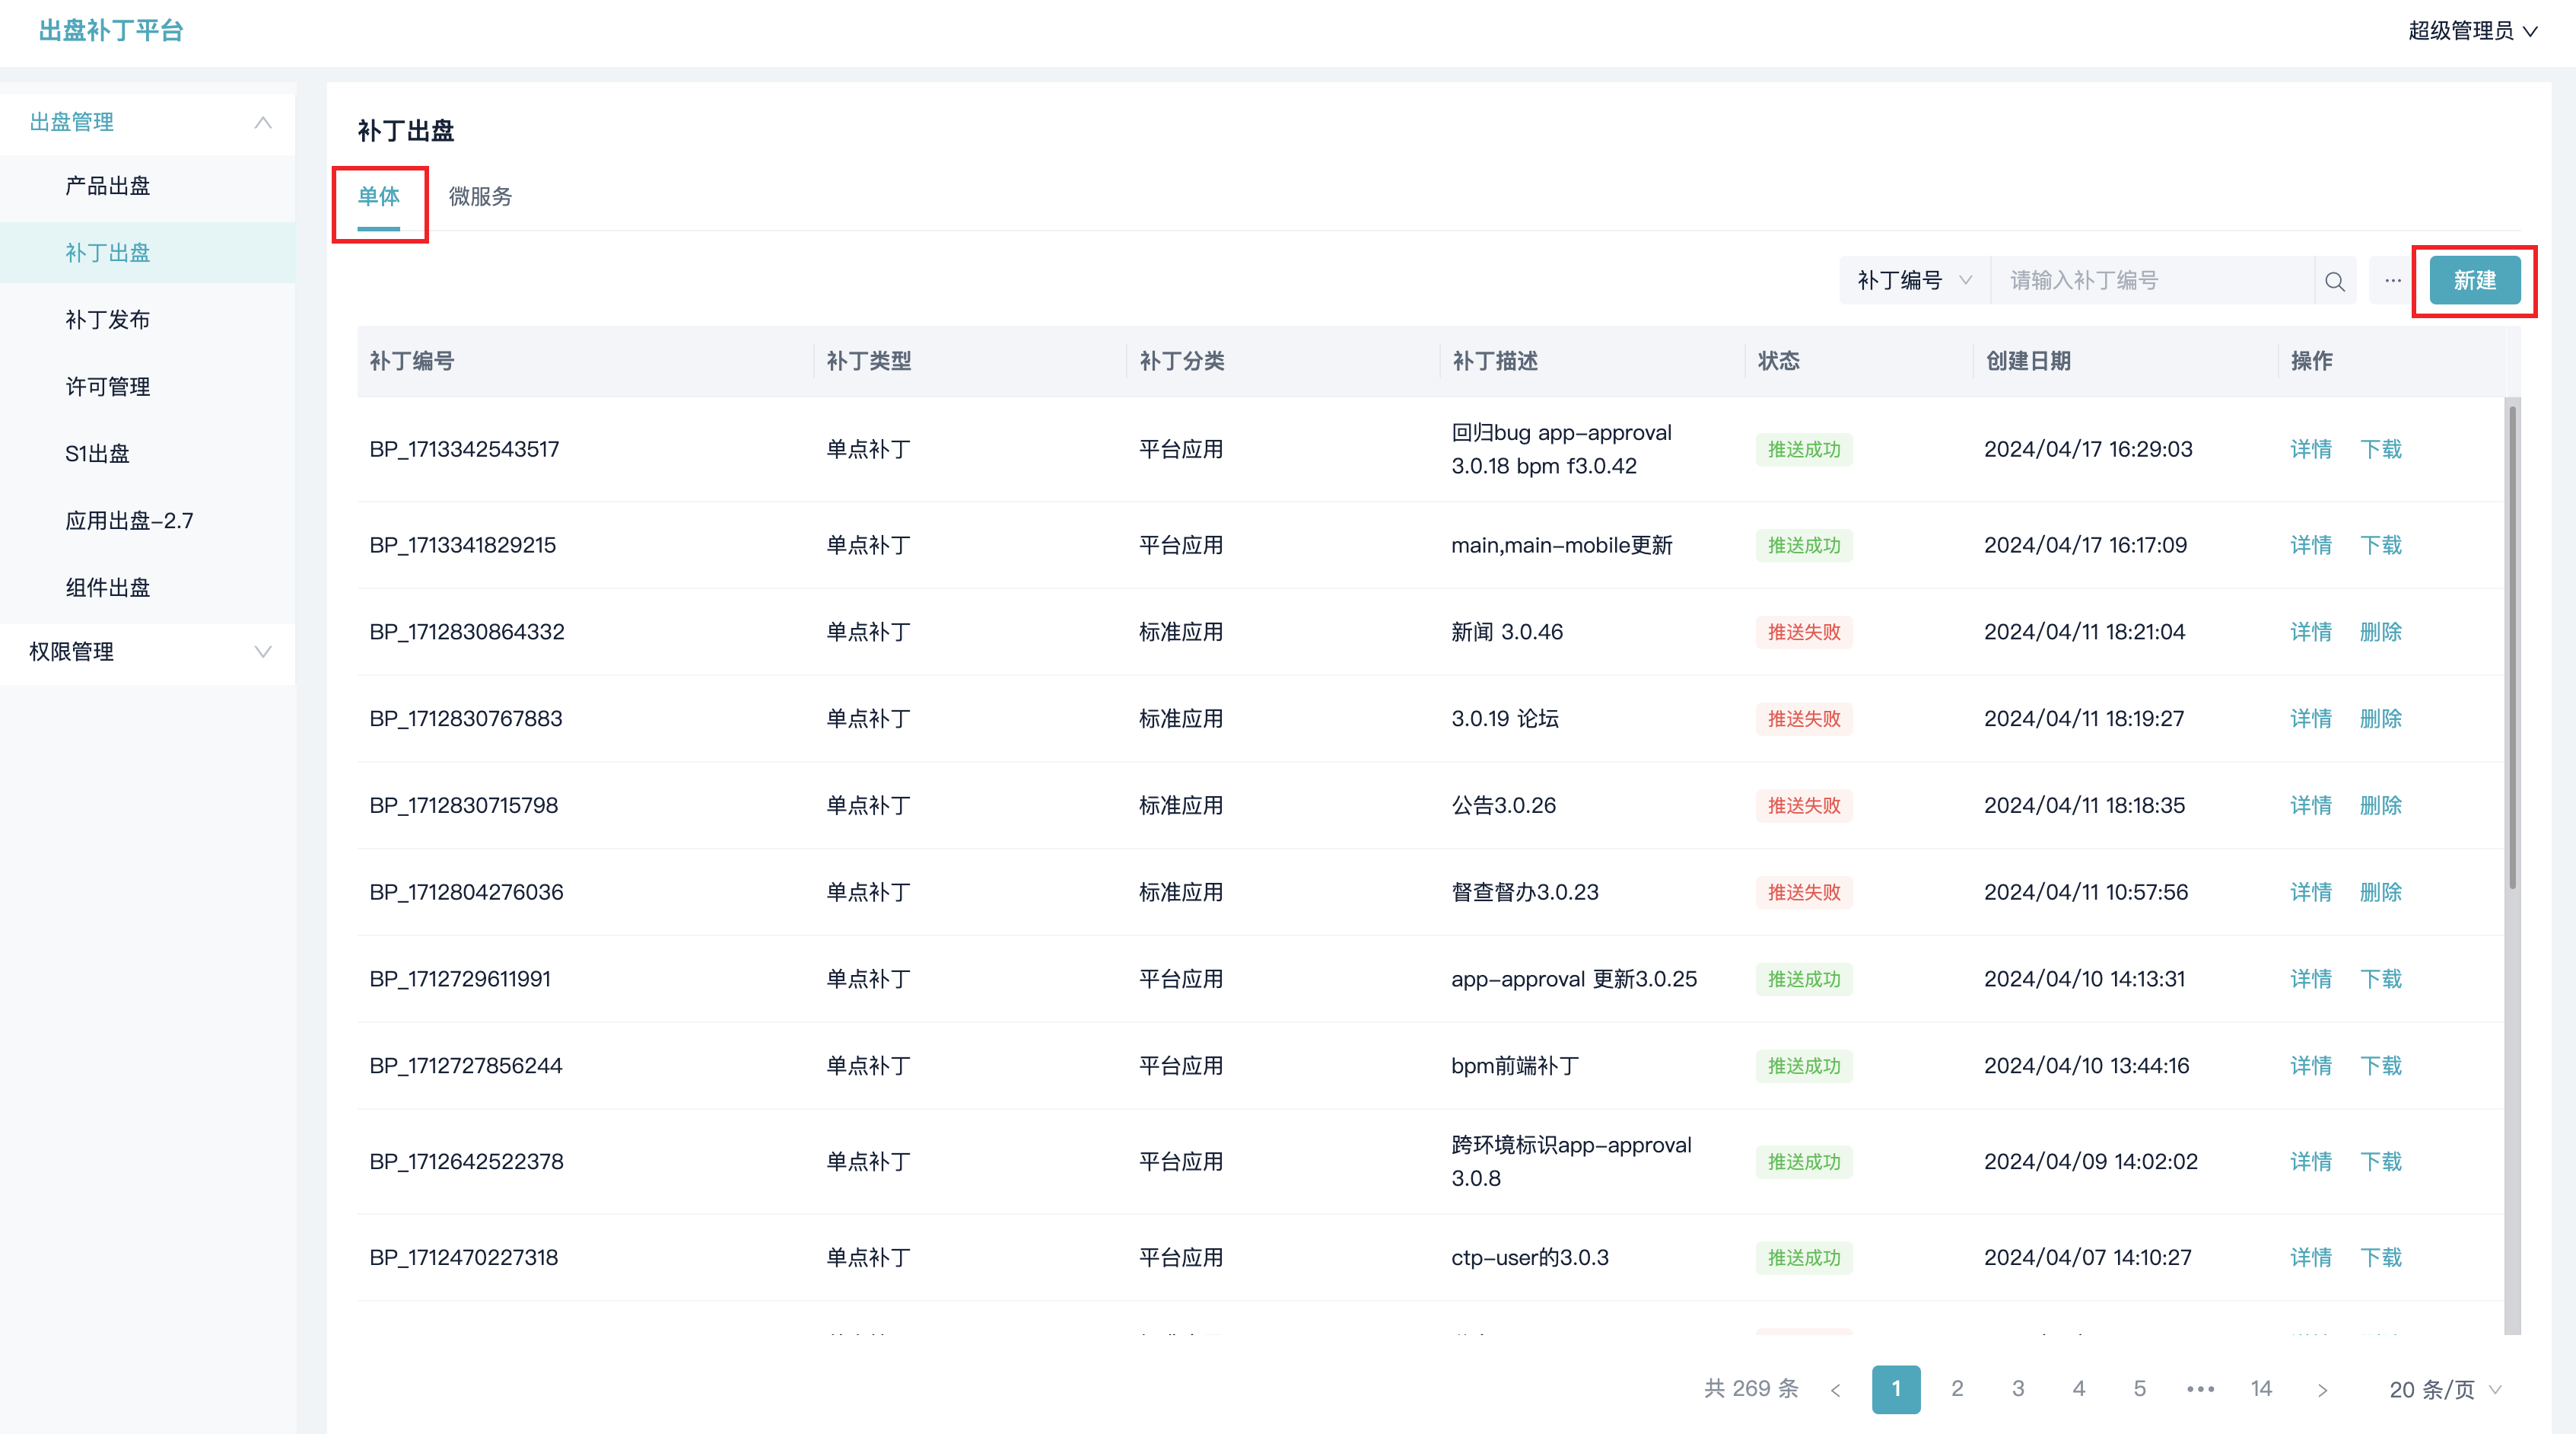Screen dimensions: 2576x1434
Task: Click date 2024/04/07 14:10:27
Action: coord(2087,1258)
